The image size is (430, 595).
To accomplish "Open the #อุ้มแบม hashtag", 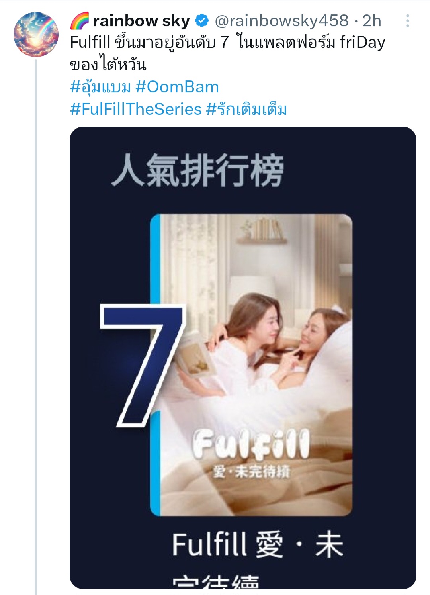I will [x=100, y=87].
